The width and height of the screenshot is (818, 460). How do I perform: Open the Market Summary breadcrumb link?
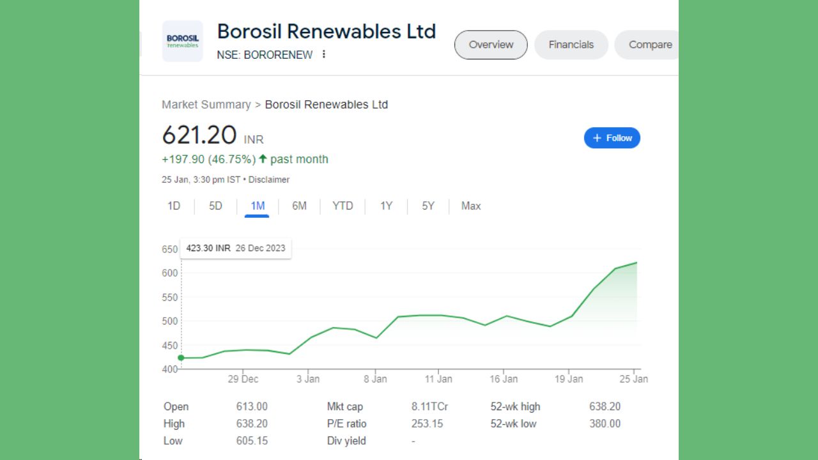206,105
